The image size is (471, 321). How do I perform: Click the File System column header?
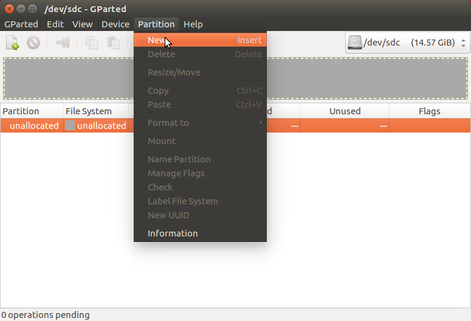(x=96, y=111)
